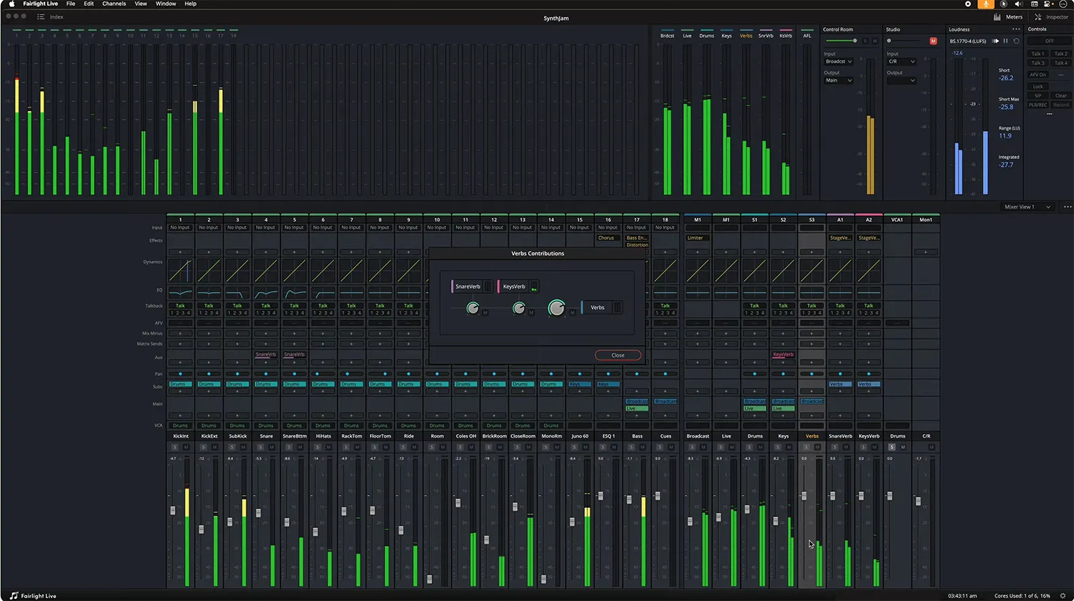The image size is (1074, 601).
Task: Click the Control Room level slider
Action: point(854,41)
